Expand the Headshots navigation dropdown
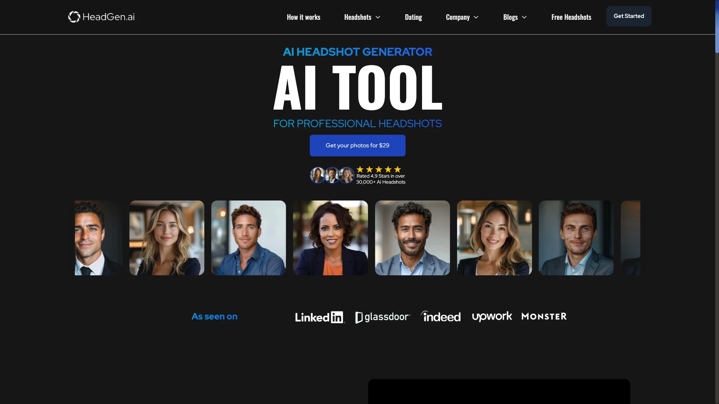This screenshot has width=719, height=404. (362, 17)
